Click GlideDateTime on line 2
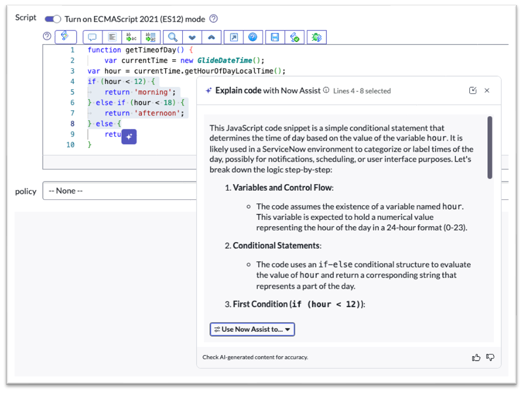This screenshot has width=523, height=393. [x=225, y=60]
